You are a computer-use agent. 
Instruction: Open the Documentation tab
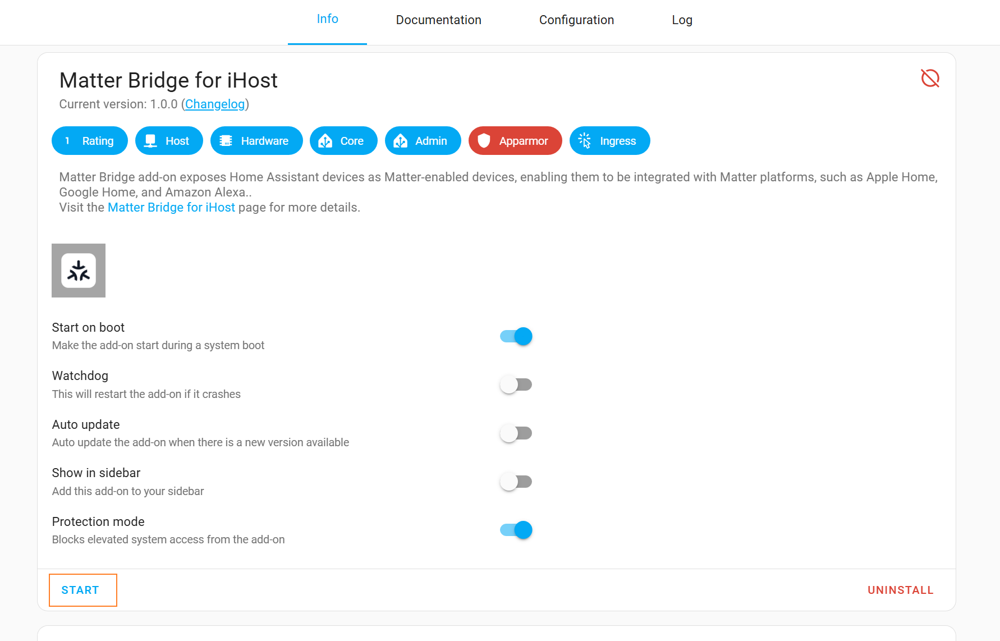(x=439, y=20)
